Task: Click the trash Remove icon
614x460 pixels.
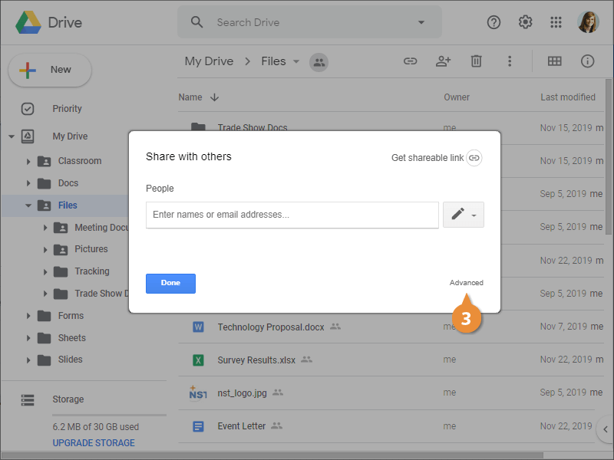Action: coord(476,61)
